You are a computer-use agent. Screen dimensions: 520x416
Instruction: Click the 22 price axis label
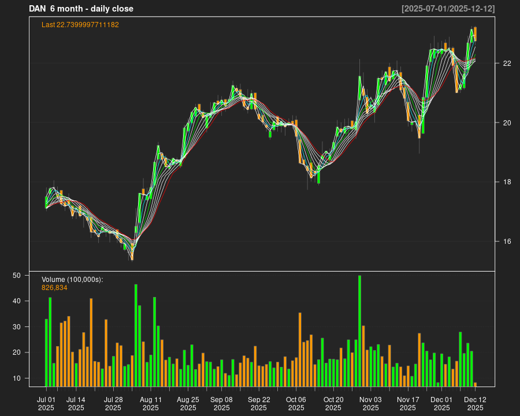[507, 64]
